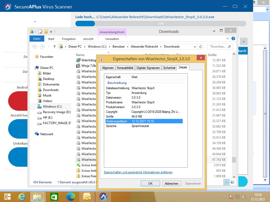Navigate up one folder level in Explorer
This screenshot has width=270, height=202.
point(54,47)
